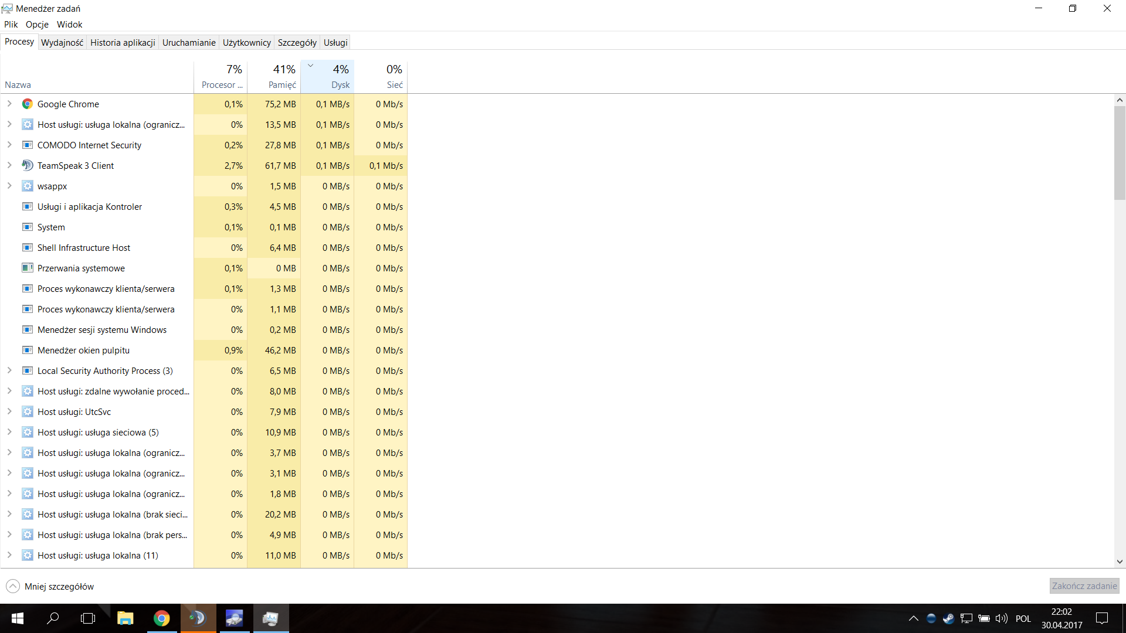Click the wsappx gear icon
This screenshot has width=1126, height=633.
pyautogui.click(x=27, y=186)
